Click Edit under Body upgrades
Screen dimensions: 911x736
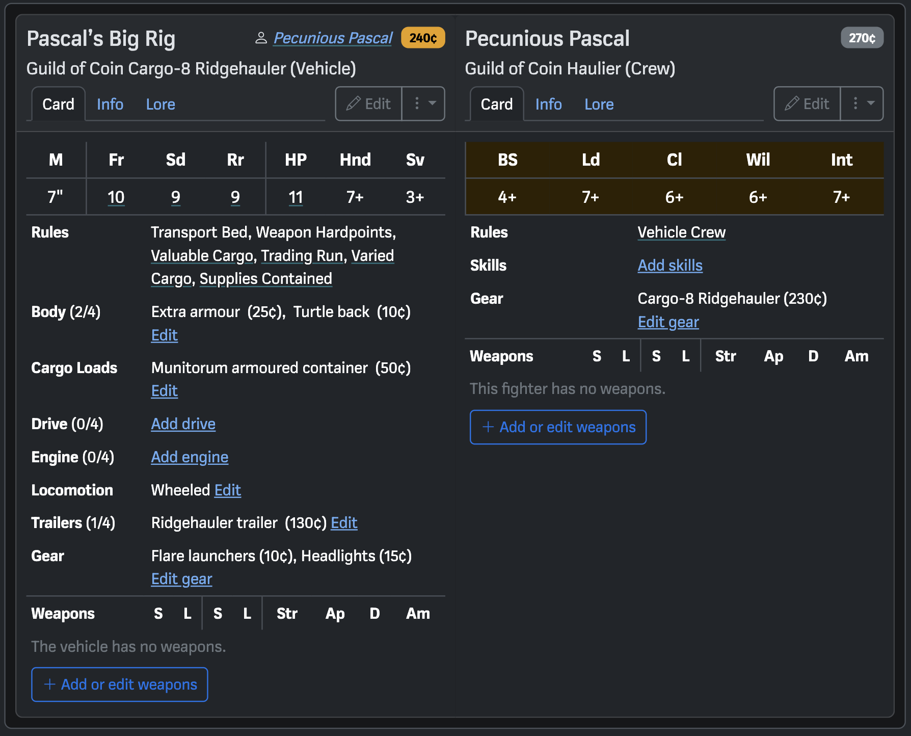point(165,335)
